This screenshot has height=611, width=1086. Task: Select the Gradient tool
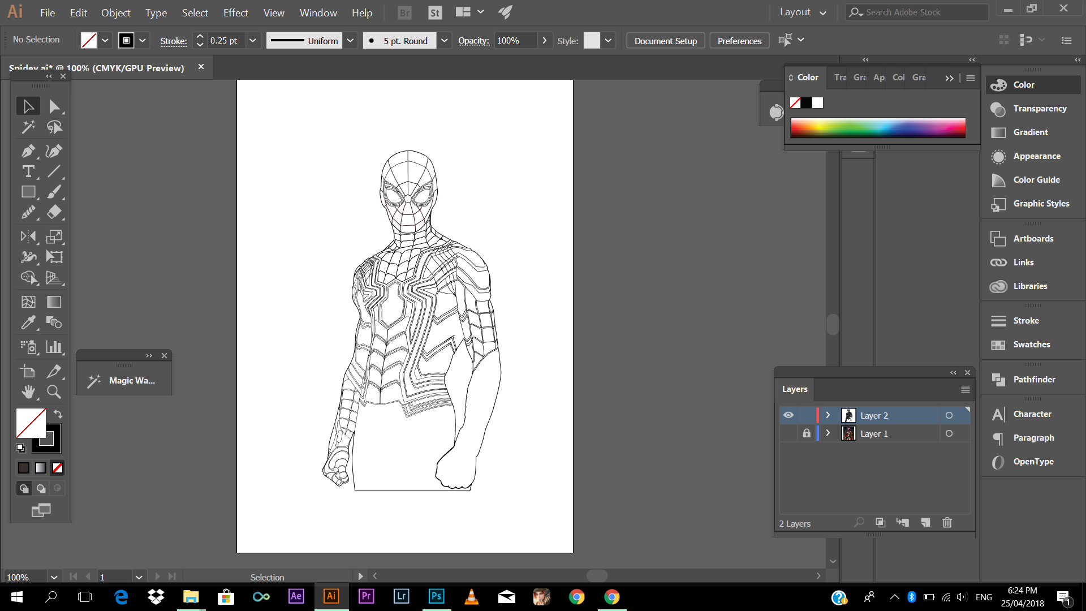click(x=54, y=302)
